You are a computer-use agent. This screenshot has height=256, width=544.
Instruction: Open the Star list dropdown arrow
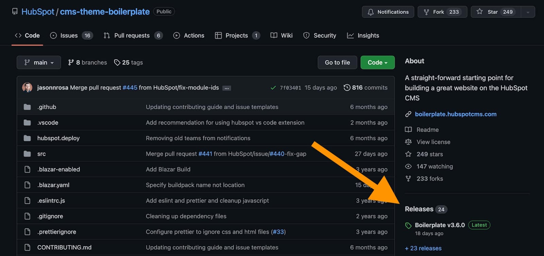[528, 12]
